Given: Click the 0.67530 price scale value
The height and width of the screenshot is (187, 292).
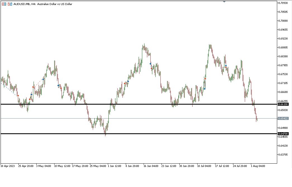Looking at the screenshot, I should click(x=283, y=74).
